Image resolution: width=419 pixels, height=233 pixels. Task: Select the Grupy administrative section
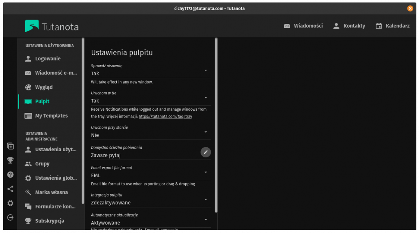[x=42, y=164]
